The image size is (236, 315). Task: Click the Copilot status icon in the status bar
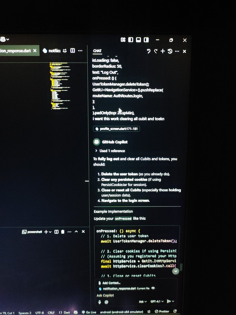click(x=76, y=312)
